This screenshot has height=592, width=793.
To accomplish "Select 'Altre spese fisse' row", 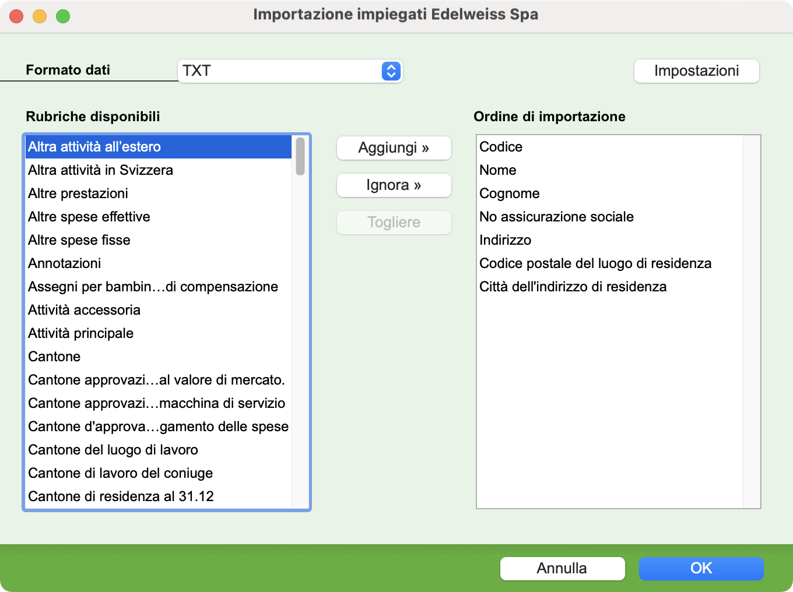I will click(159, 240).
